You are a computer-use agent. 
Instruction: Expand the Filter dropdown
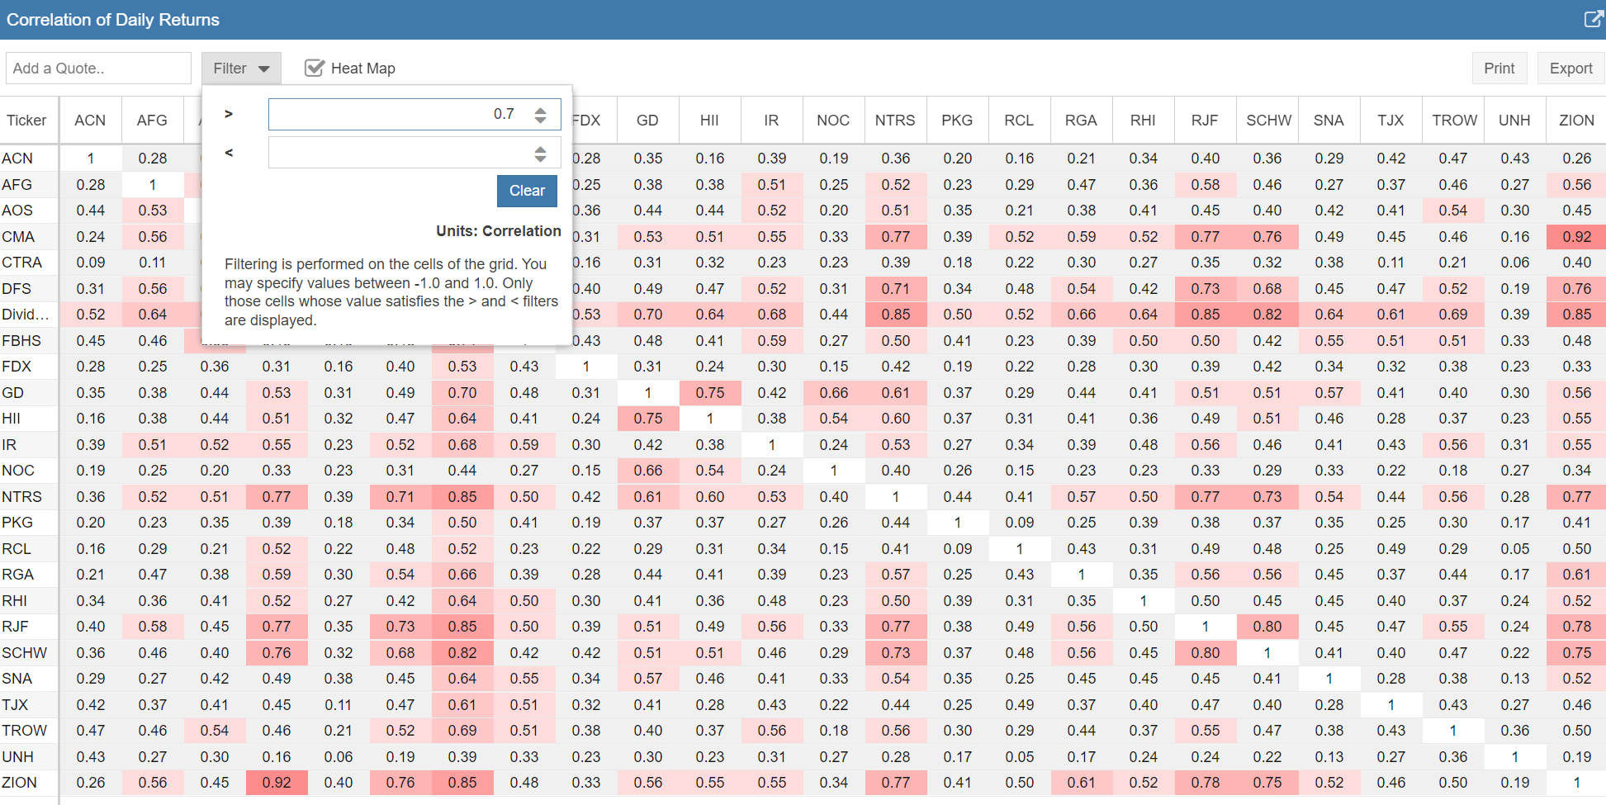pos(241,69)
